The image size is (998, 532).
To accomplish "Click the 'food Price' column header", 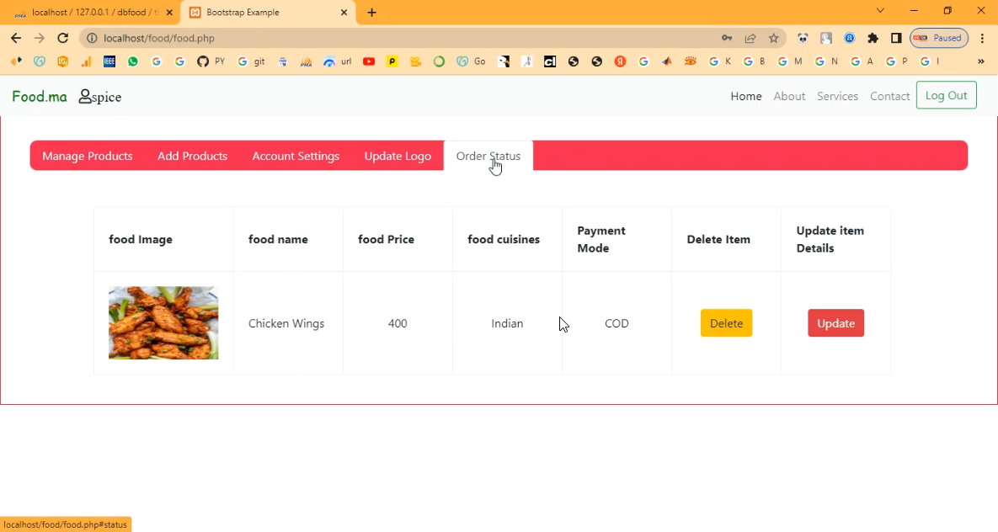I will click(398, 239).
